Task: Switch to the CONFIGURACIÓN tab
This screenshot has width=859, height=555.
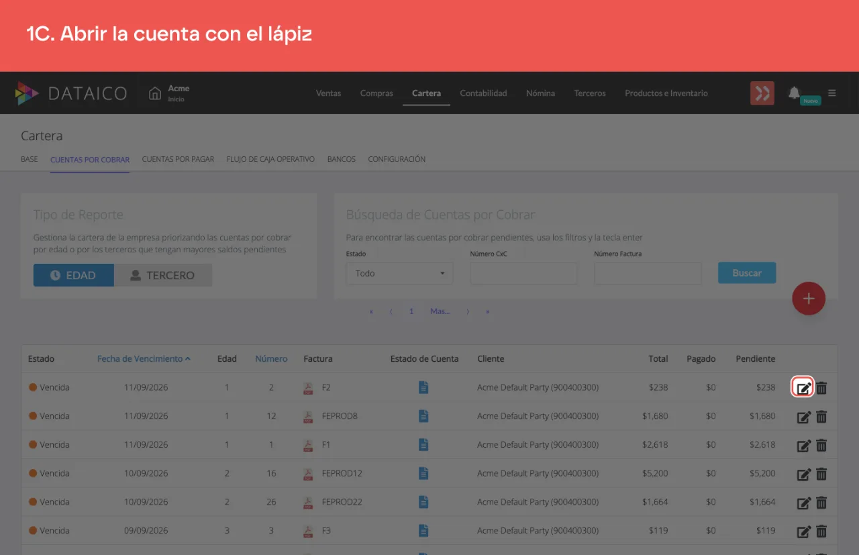Action: (397, 160)
